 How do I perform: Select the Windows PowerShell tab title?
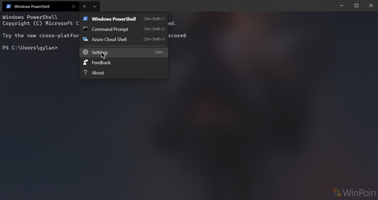(x=32, y=7)
